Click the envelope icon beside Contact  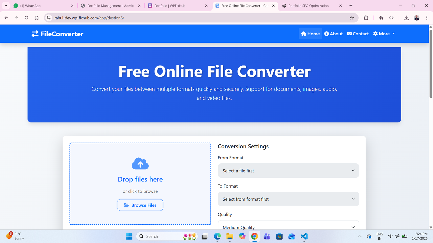pos(349,33)
